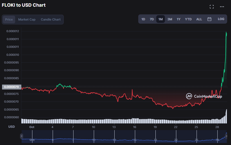
Task: Grab the right range slider handle
Action: pyautogui.click(x=226, y=136)
